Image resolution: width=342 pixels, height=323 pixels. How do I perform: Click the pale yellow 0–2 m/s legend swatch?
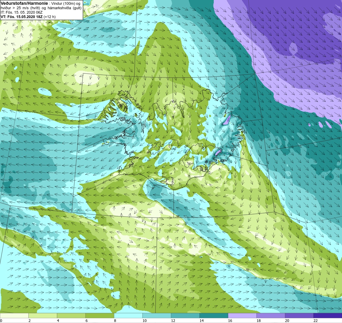[14, 315]
